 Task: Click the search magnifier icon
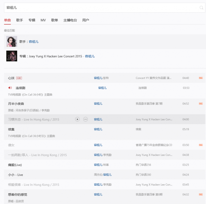(x=202, y=8)
